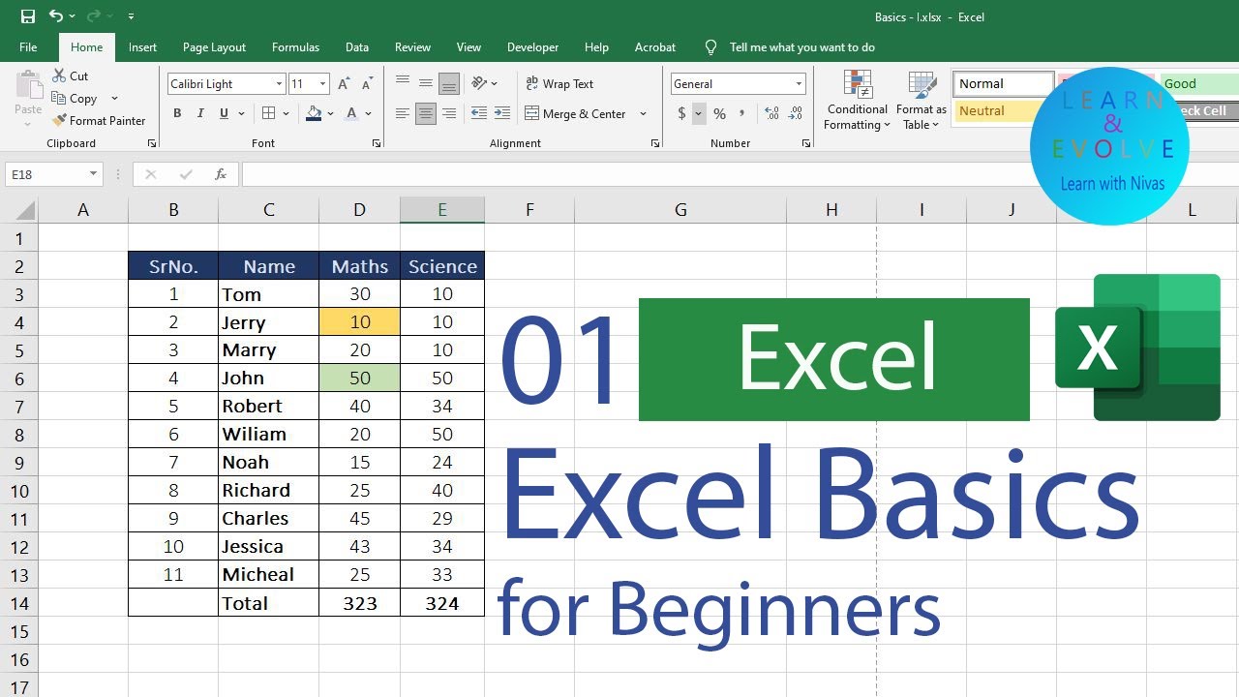Toggle Italic formatting
The height and width of the screenshot is (697, 1239).
200,113
